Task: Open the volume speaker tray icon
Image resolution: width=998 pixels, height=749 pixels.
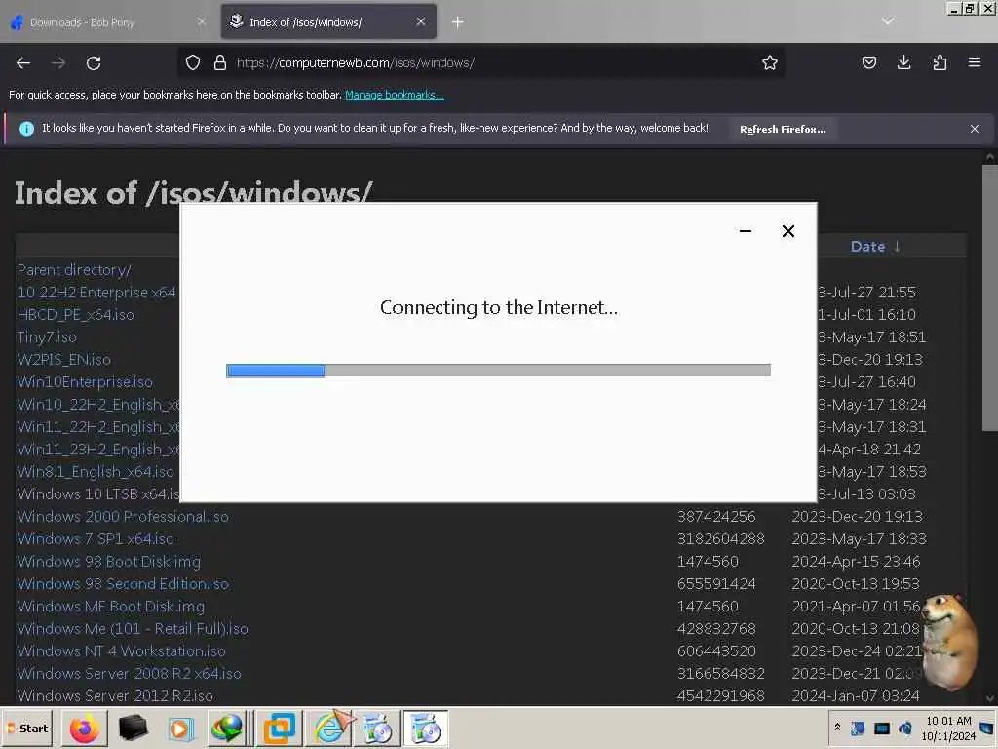Action: (905, 728)
